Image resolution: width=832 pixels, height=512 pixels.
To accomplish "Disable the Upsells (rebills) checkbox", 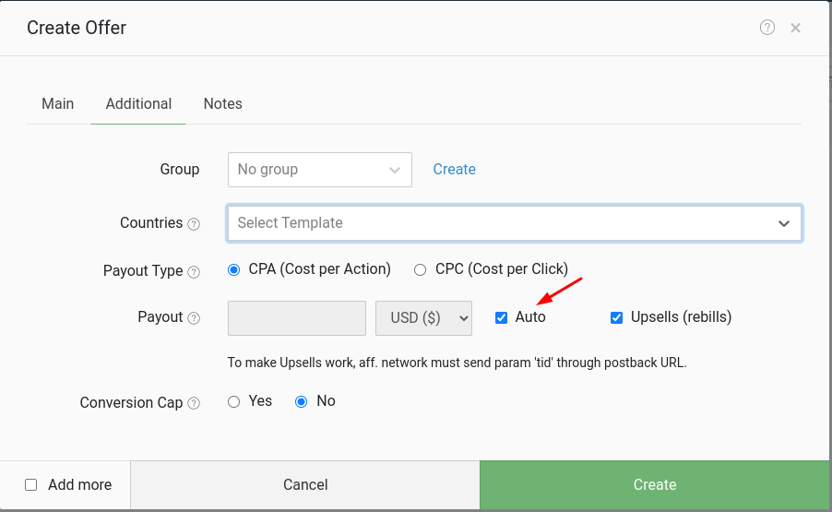I will click(616, 317).
